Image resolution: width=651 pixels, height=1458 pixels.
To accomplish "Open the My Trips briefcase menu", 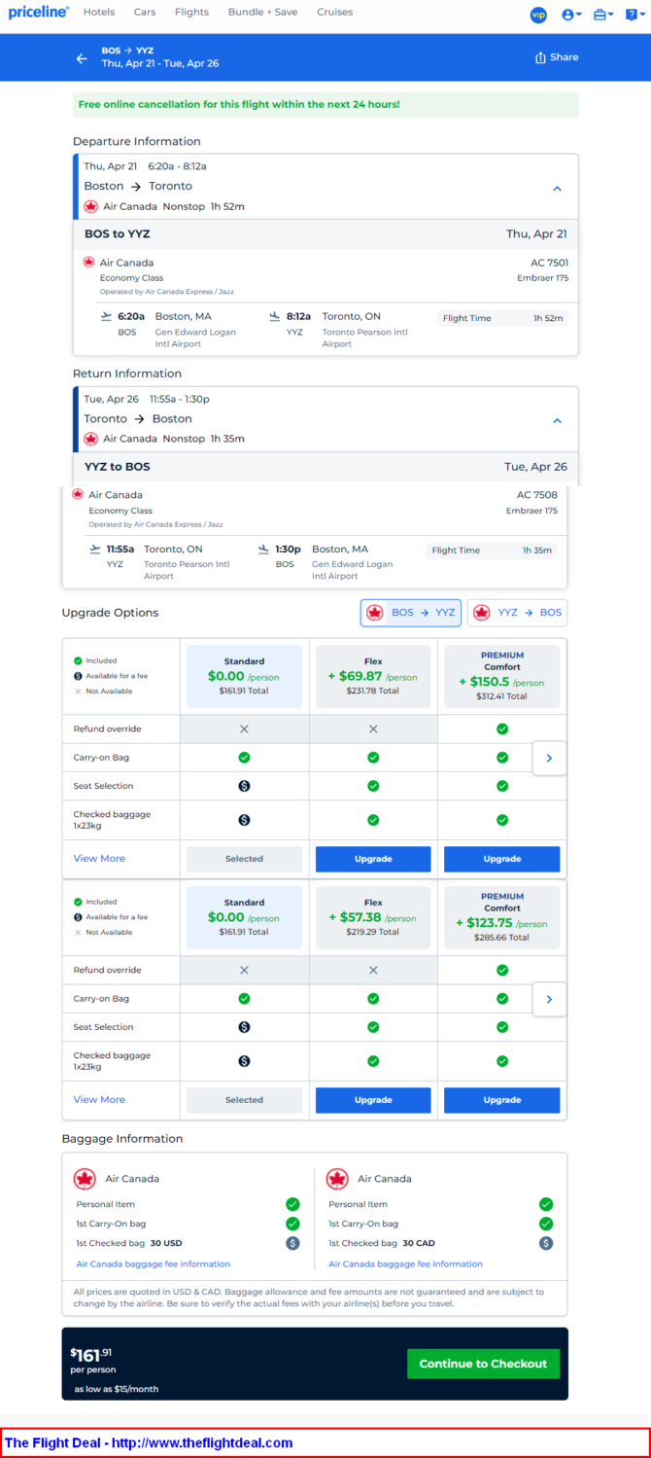I will [603, 15].
